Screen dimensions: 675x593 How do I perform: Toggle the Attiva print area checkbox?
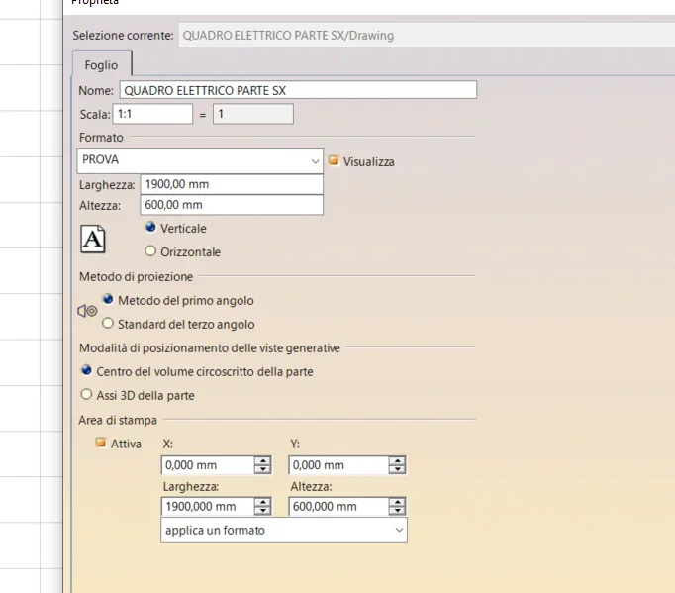[x=101, y=443]
